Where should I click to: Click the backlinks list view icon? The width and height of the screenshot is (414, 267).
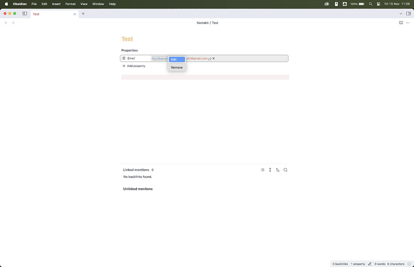tap(262, 170)
